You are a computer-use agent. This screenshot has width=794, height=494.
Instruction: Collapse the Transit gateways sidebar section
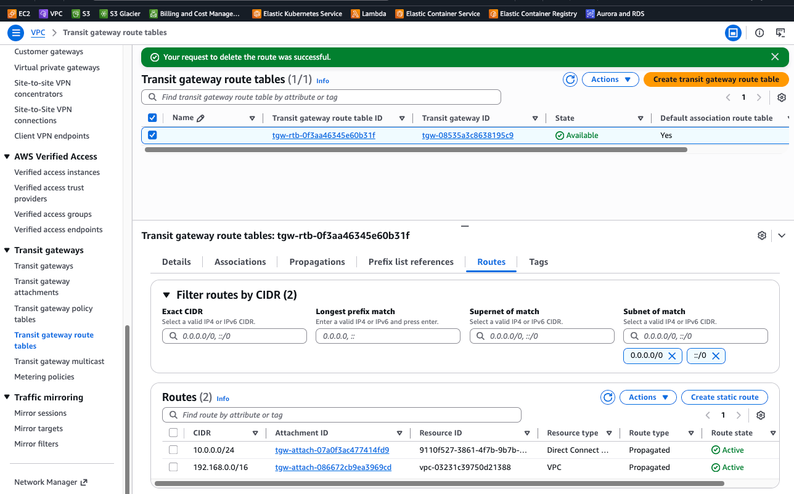7,250
